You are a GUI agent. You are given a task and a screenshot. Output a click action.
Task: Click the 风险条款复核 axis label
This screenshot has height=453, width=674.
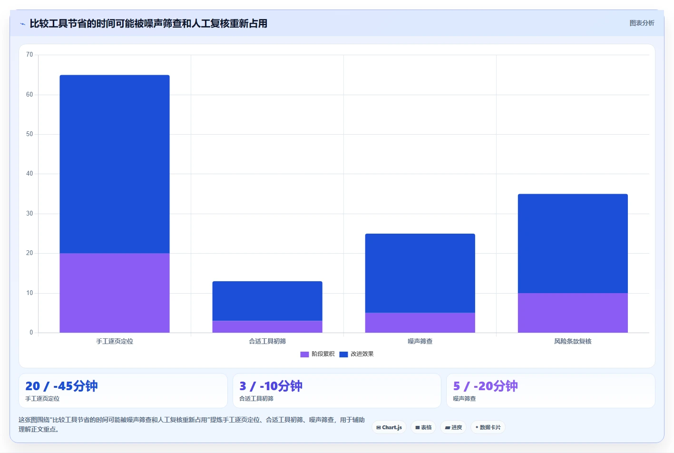[x=573, y=341]
